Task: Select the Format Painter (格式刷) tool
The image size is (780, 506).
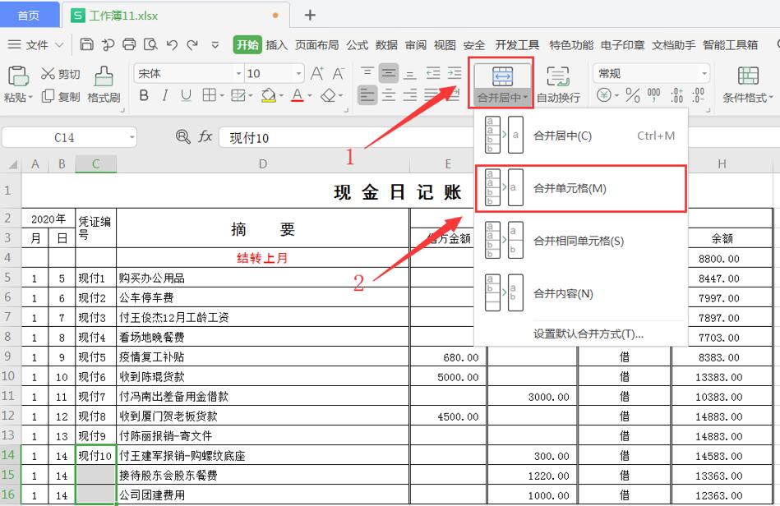Action: (x=104, y=85)
